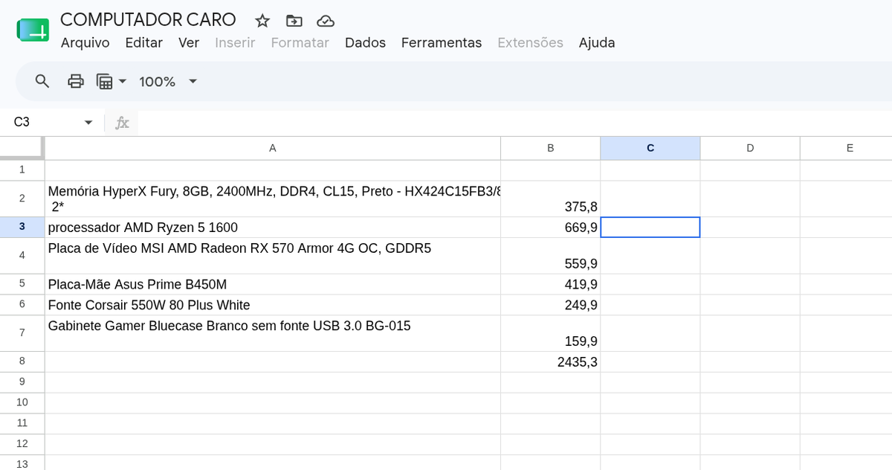
Task: Expand the name box dropdown arrow
Action: (88, 122)
